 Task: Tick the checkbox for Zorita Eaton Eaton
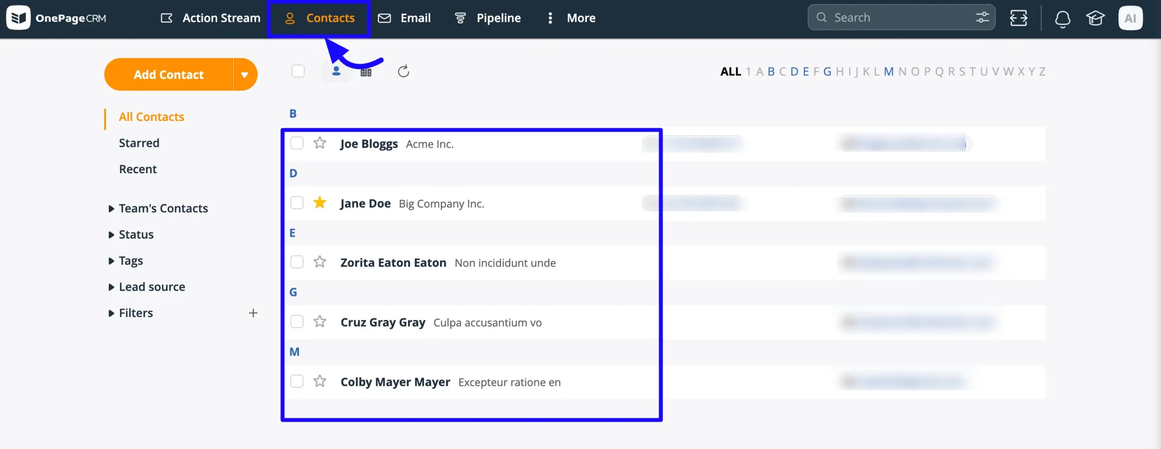point(297,262)
